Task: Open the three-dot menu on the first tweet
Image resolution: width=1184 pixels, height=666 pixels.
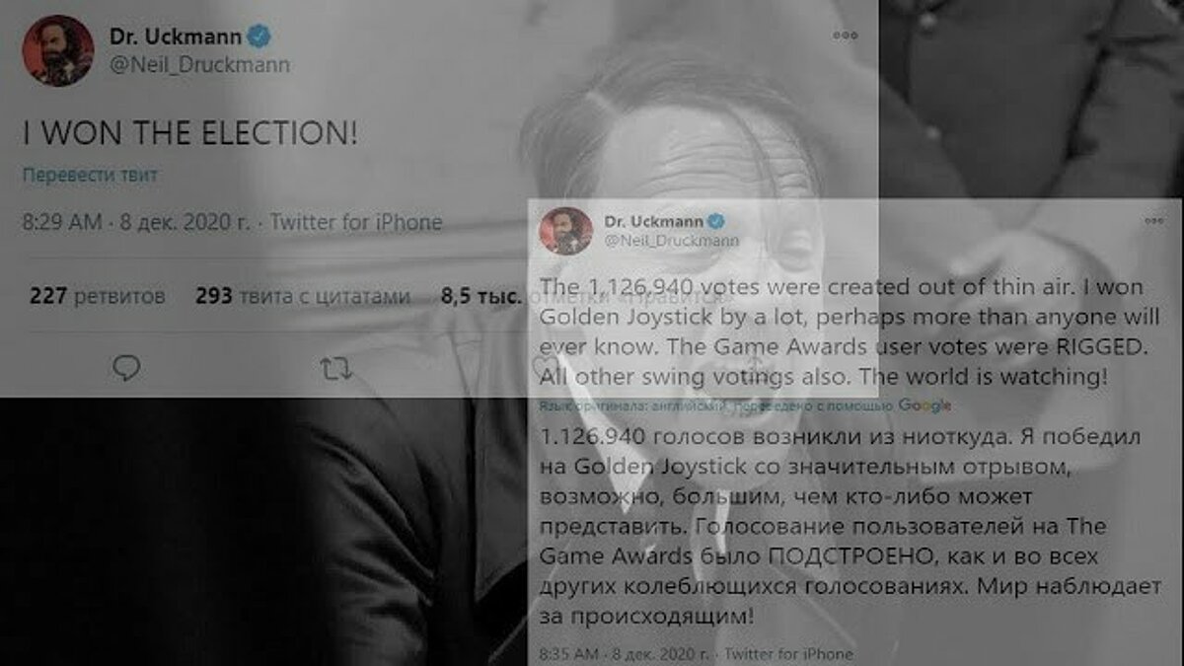Action: tap(845, 36)
